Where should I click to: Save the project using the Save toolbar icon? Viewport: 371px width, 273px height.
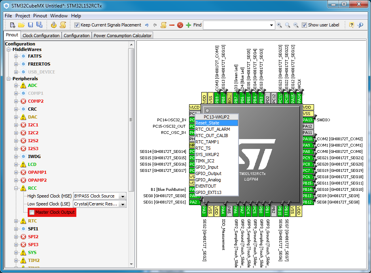click(x=30, y=25)
